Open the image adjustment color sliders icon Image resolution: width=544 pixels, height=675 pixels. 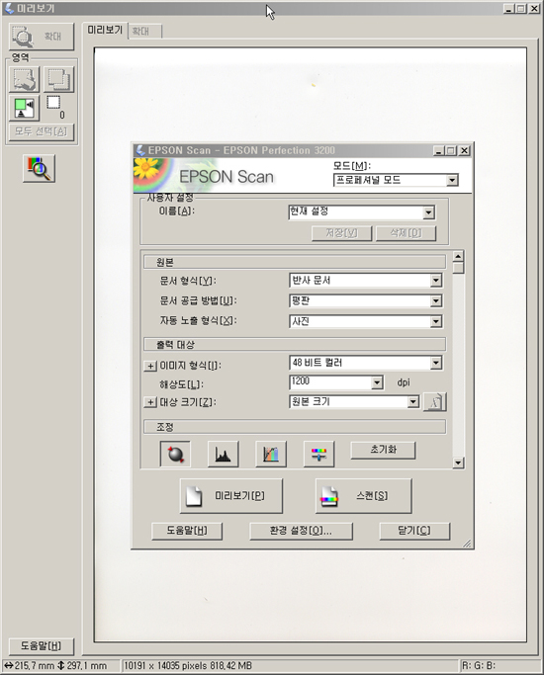pos(318,454)
